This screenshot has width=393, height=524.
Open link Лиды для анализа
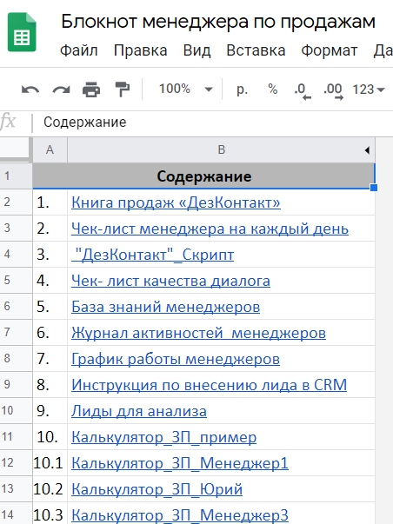click(x=139, y=411)
